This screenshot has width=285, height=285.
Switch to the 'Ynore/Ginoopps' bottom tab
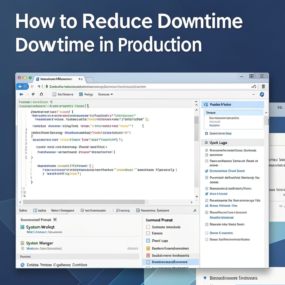63,210
